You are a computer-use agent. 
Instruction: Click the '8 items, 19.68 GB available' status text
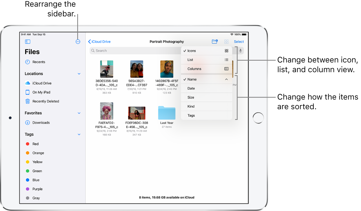point(167,197)
